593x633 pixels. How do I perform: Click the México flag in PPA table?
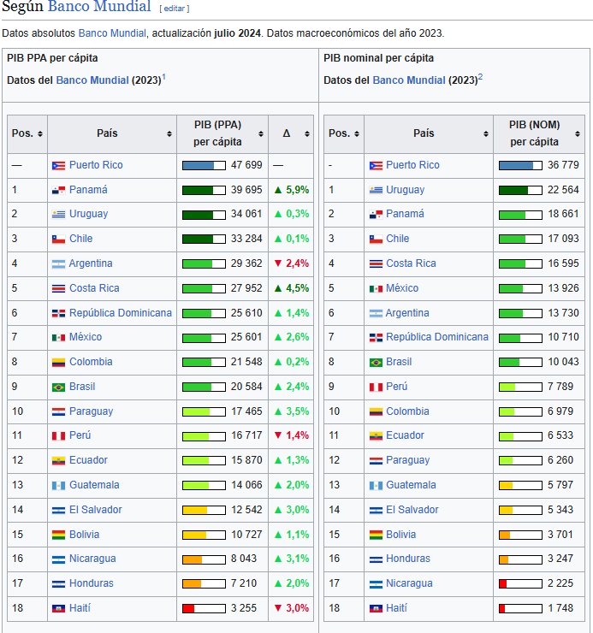pyautogui.click(x=58, y=338)
